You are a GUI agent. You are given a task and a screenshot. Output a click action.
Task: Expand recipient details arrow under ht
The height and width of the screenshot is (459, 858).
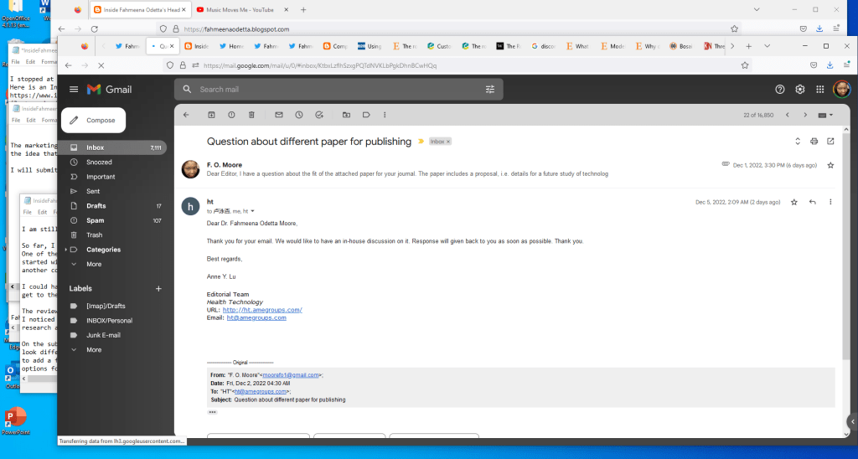point(253,211)
